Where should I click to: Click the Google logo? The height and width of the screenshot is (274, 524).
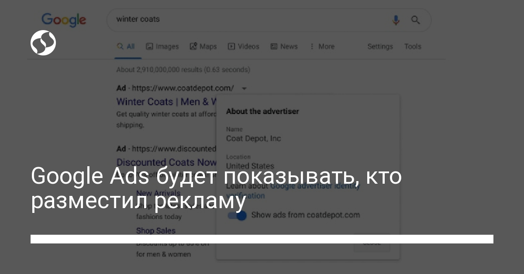pyautogui.click(x=64, y=20)
